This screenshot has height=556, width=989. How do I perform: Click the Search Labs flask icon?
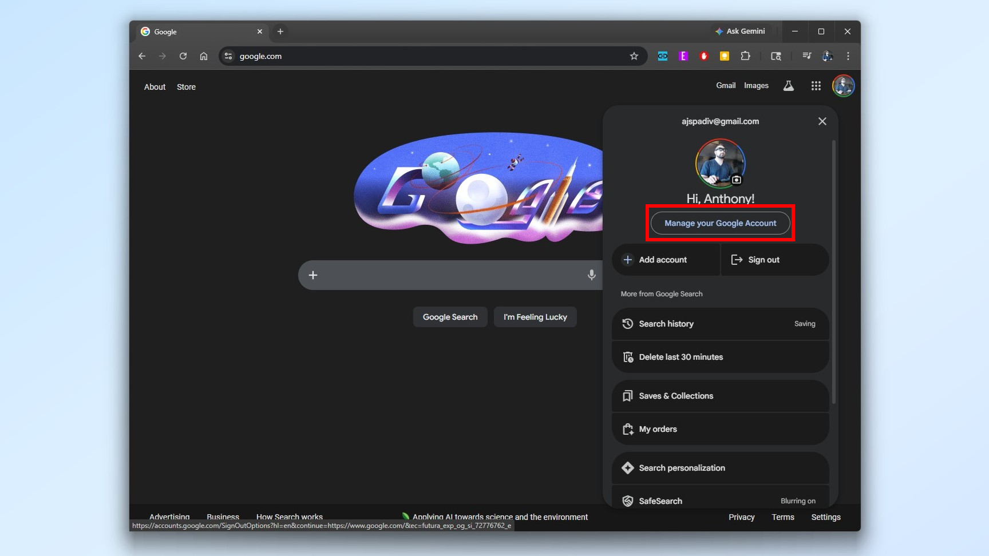pos(788,85)
